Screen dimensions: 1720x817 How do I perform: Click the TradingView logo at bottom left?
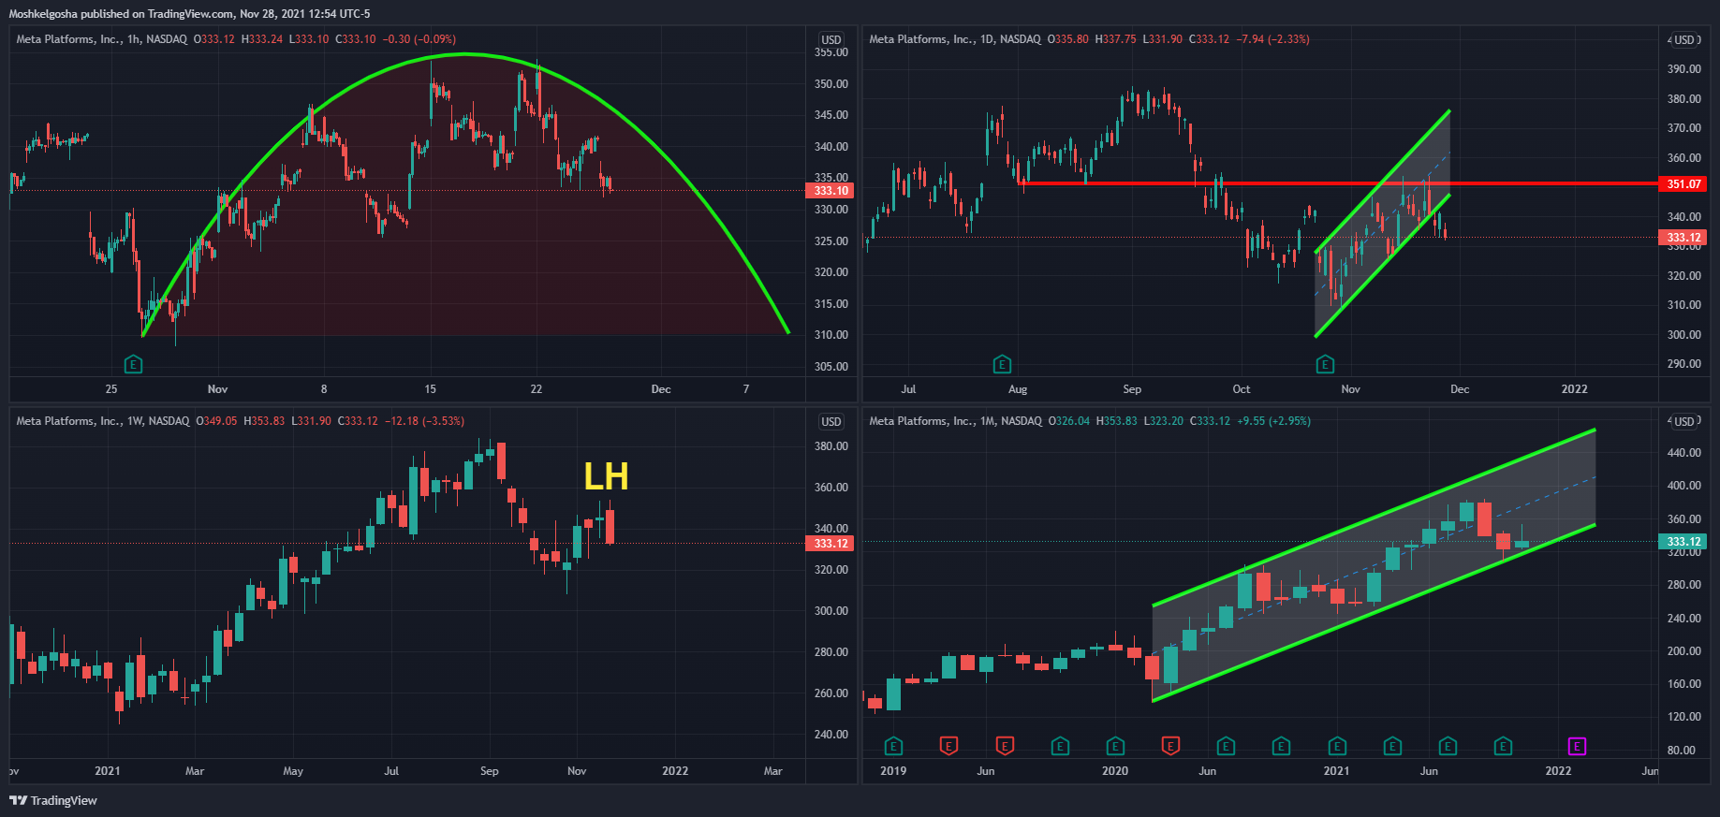point(18,800)
